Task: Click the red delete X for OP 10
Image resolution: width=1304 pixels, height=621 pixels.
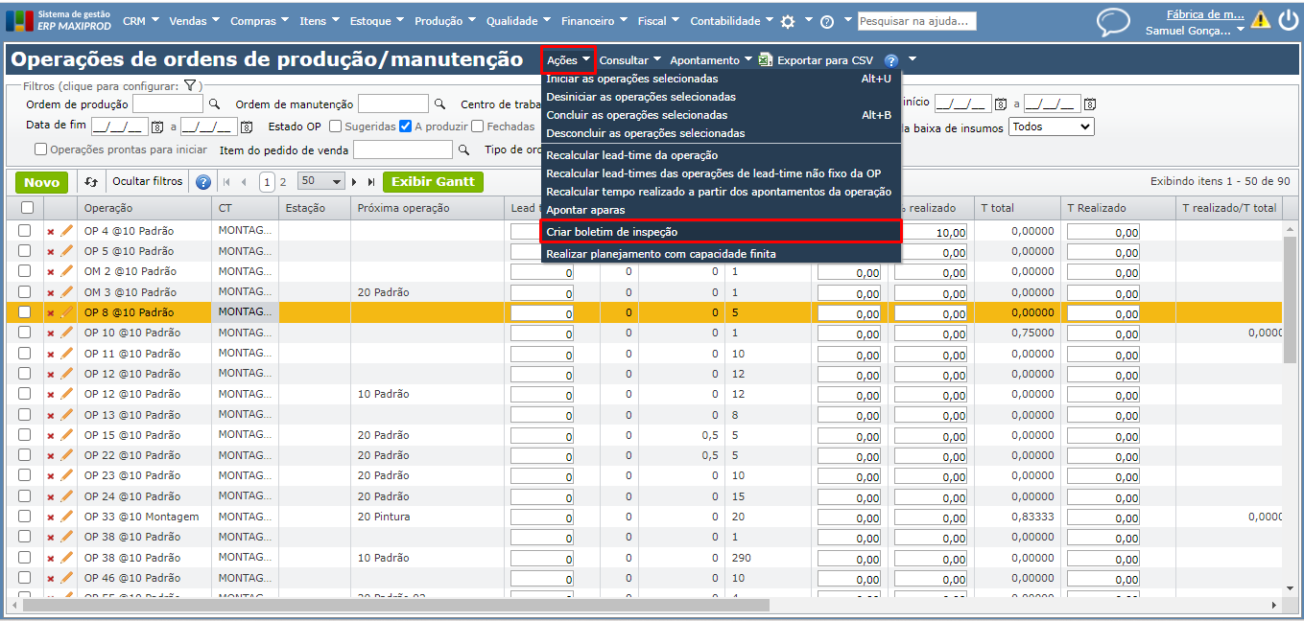Action: (51, 333)
